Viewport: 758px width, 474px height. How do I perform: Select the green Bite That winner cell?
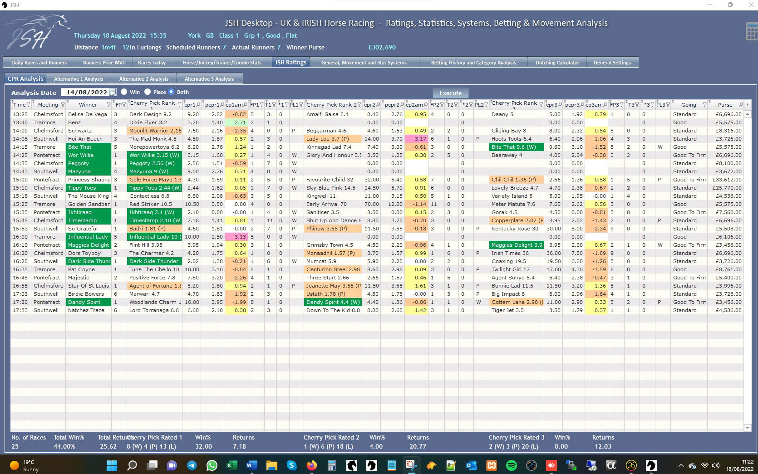pyautogui.click(x=89, y=147)
